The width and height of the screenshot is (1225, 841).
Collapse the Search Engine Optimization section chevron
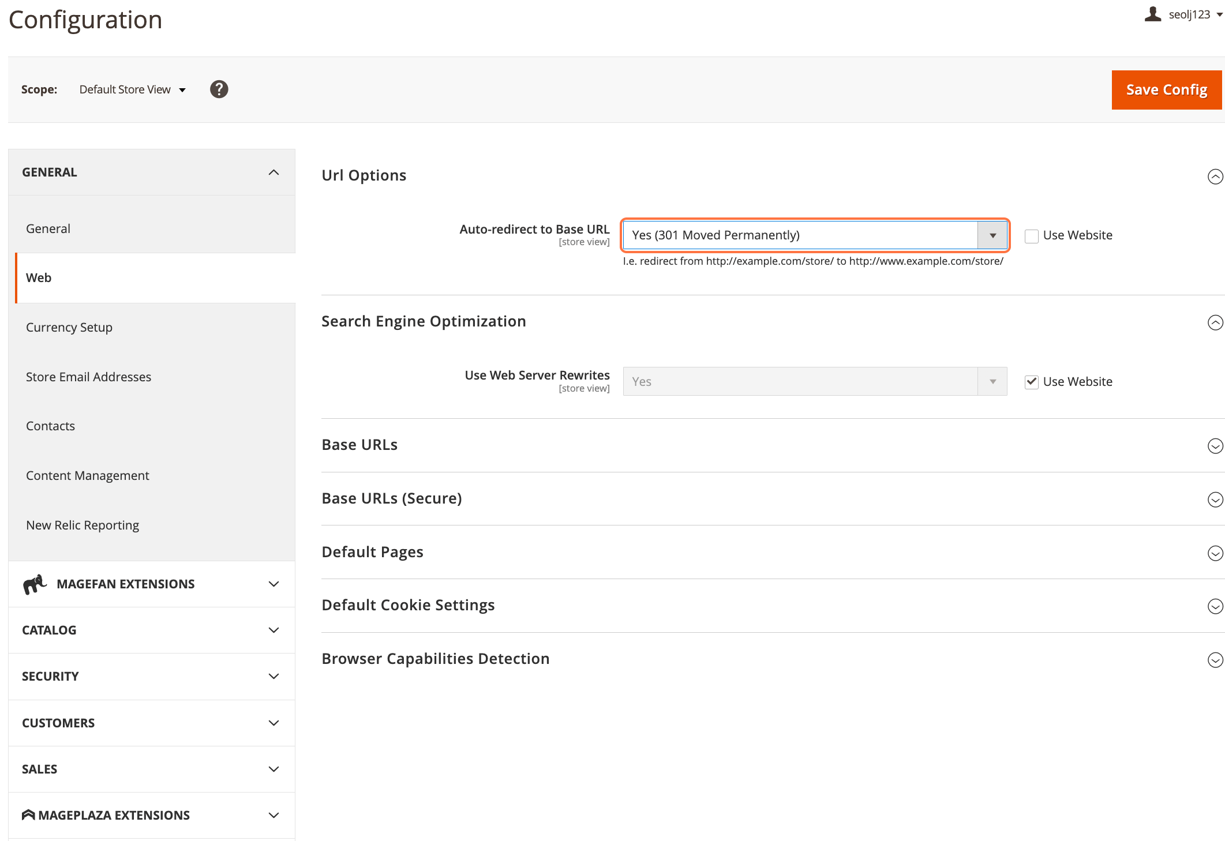pos(1215,322)
